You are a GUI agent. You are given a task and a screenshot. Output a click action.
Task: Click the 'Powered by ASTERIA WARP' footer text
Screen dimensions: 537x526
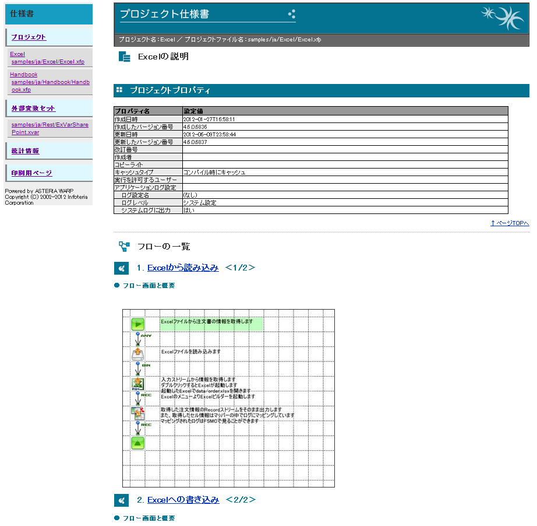39,191
